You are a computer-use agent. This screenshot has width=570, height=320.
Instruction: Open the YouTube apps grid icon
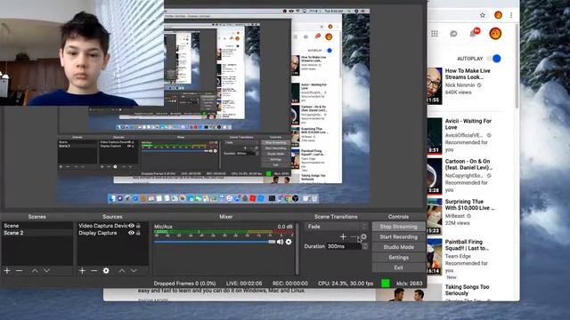pos(435,34)
